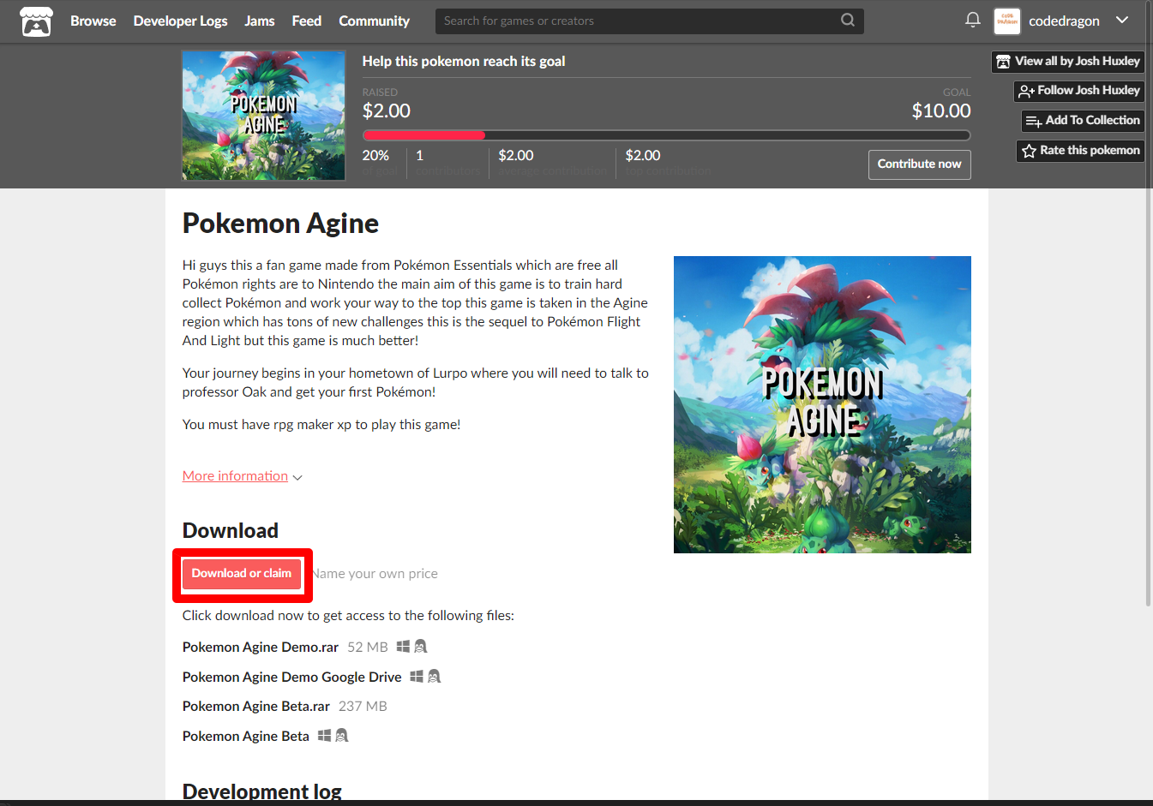This screenshot has height=806, width=1153.
Task: Click the Windows icon beside Pokemon Agine Demo.rar
Action: (x=403, y=647)
